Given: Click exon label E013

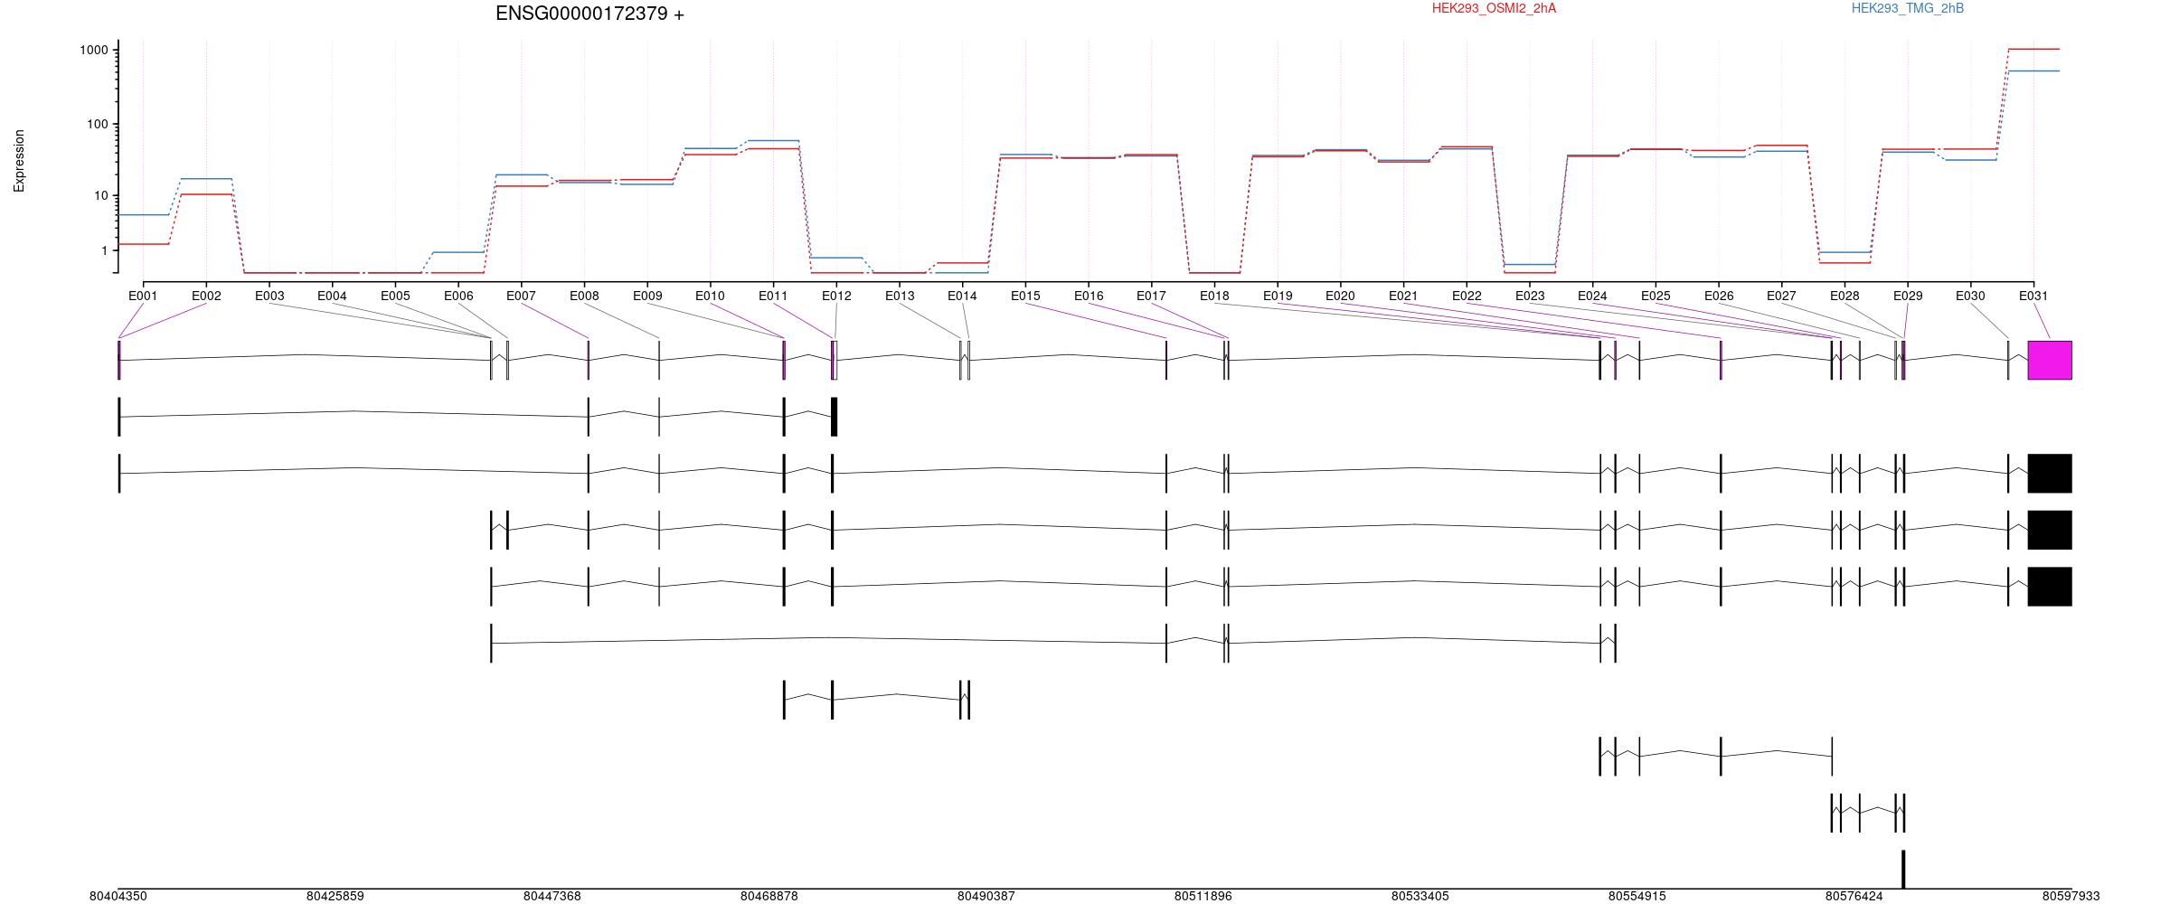Looking at the screenshot, I should pos(900,296).
